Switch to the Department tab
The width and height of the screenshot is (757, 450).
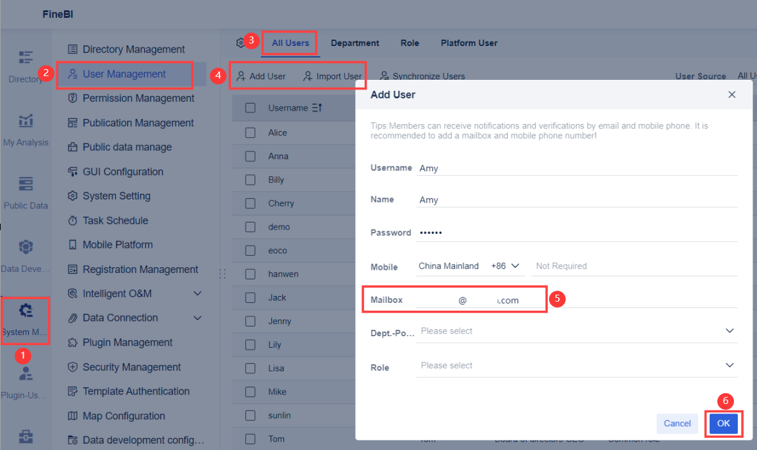pyautogui.click(x=355, y=43)
